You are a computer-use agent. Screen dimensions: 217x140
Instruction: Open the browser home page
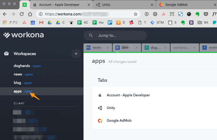pyautogui.click(x=30, y=14)
